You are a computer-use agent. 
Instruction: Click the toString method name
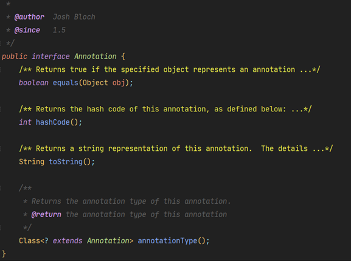tap(66, 162)
